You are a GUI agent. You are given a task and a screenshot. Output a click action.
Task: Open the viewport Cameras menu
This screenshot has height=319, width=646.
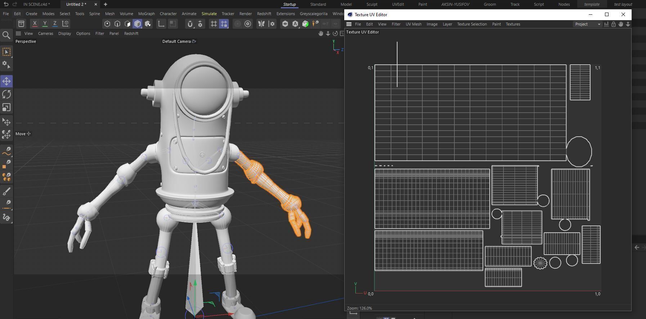click(46, 33)
